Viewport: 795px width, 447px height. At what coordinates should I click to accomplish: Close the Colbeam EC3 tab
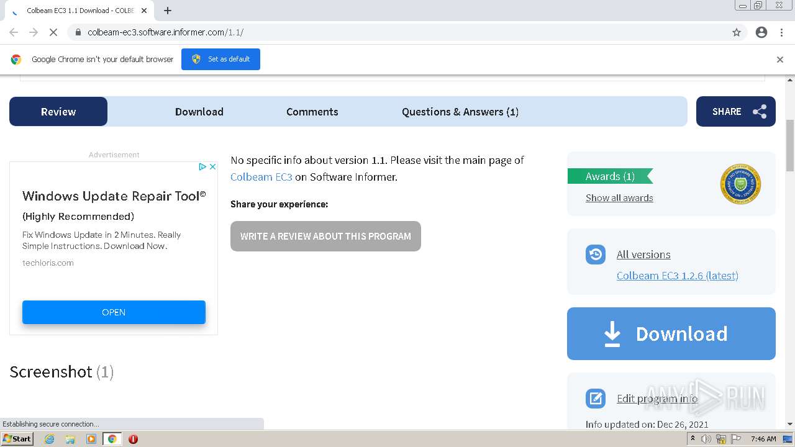[x=144, y=11]
